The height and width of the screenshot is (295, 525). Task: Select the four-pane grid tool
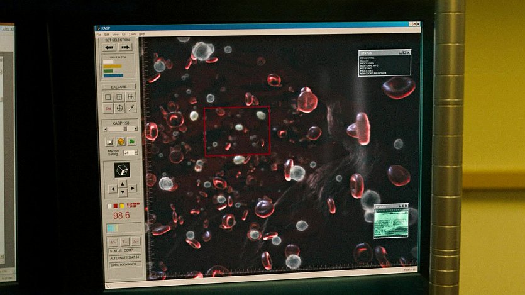click(119, 97)
